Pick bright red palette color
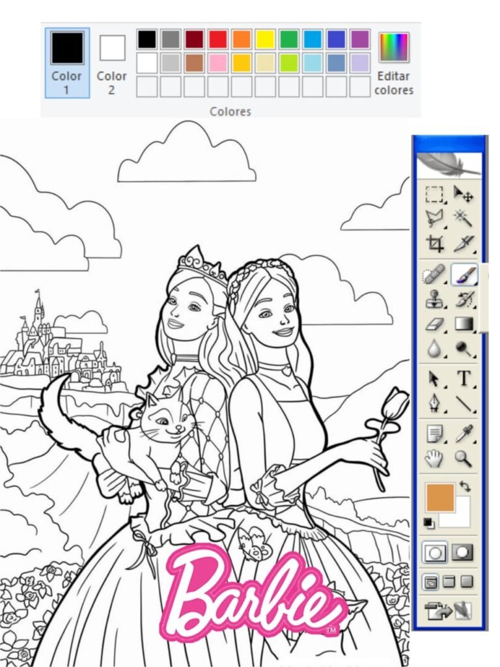This screenshot has width=500, height=667. coord(218,39)
